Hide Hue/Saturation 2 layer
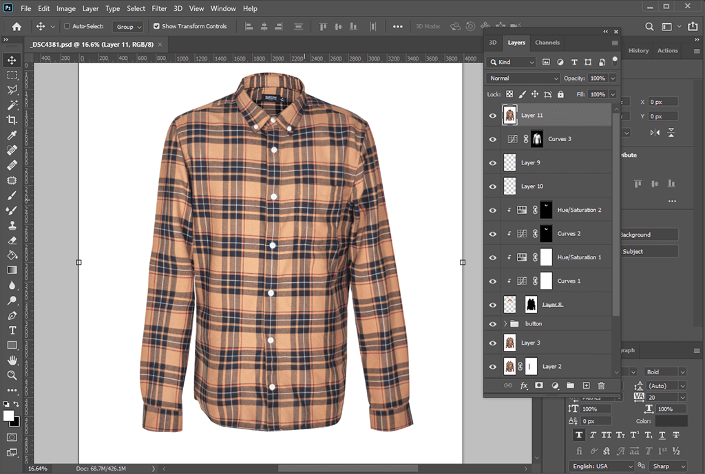Image resolution: width=705 pixels, height=474 pixels. tap(493, 211)
